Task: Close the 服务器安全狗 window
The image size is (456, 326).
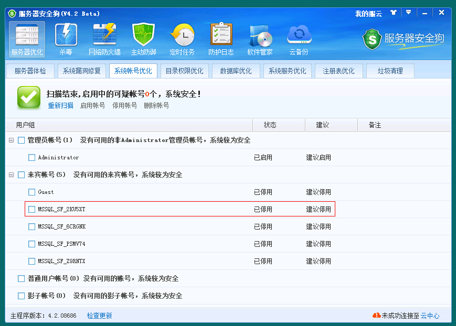Action: [441, 13]
